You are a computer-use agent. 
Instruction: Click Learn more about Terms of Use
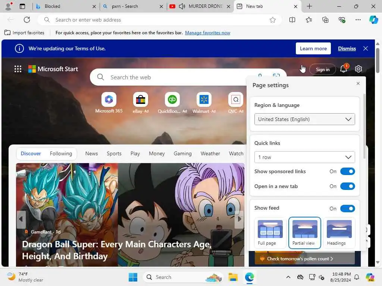point(313,48)
